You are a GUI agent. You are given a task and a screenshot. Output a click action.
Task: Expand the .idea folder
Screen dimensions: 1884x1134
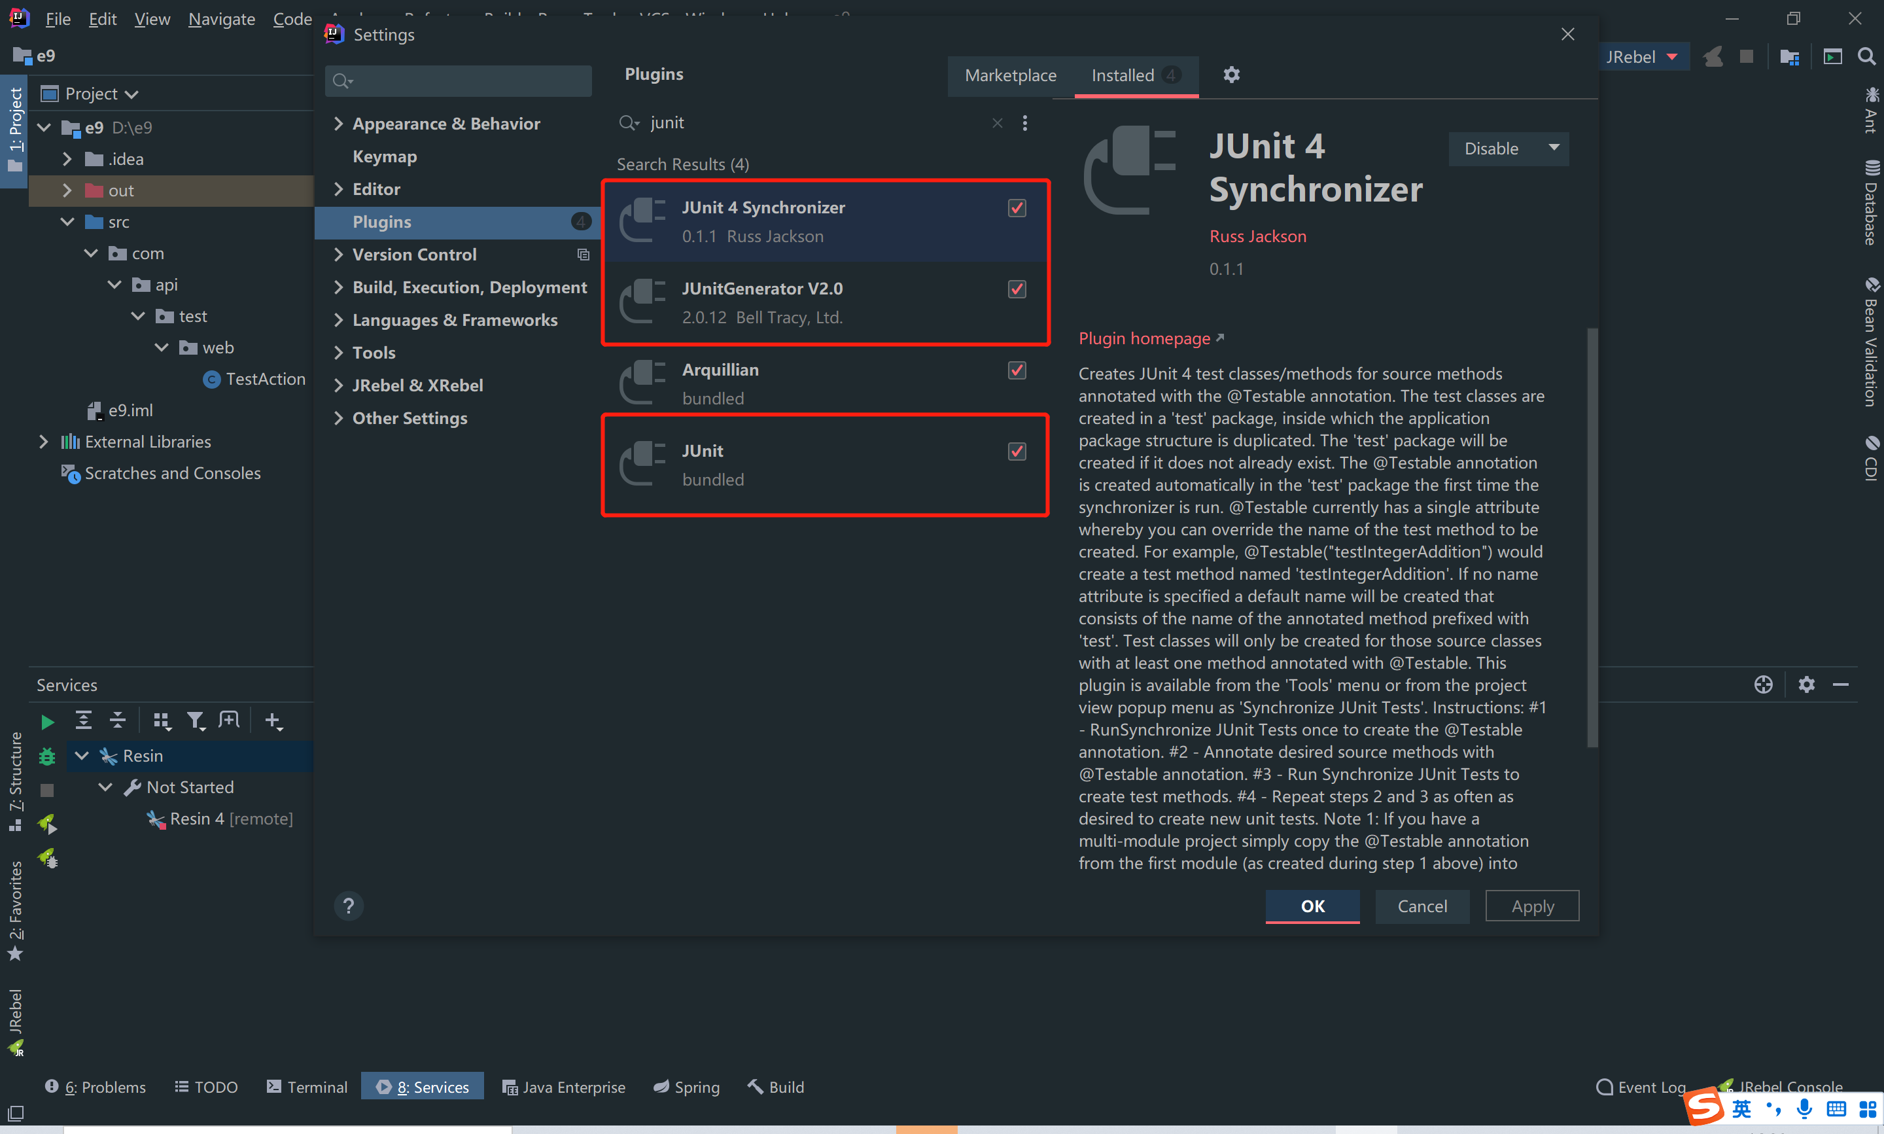point(67,159)
